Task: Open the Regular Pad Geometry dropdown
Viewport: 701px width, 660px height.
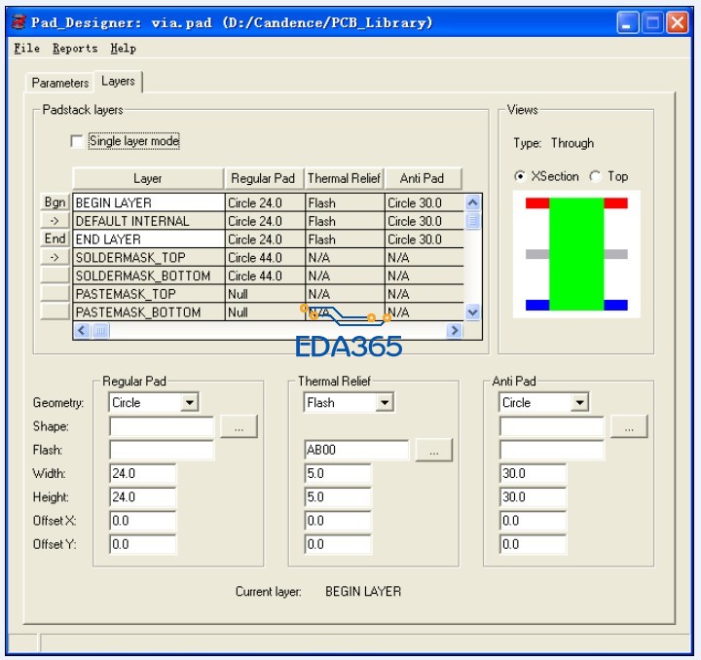Action: (190, 402)
